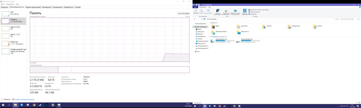Click Удалить или изменить программу
Viewport: 361px width, 108px height.
click(x=258, y=10)
